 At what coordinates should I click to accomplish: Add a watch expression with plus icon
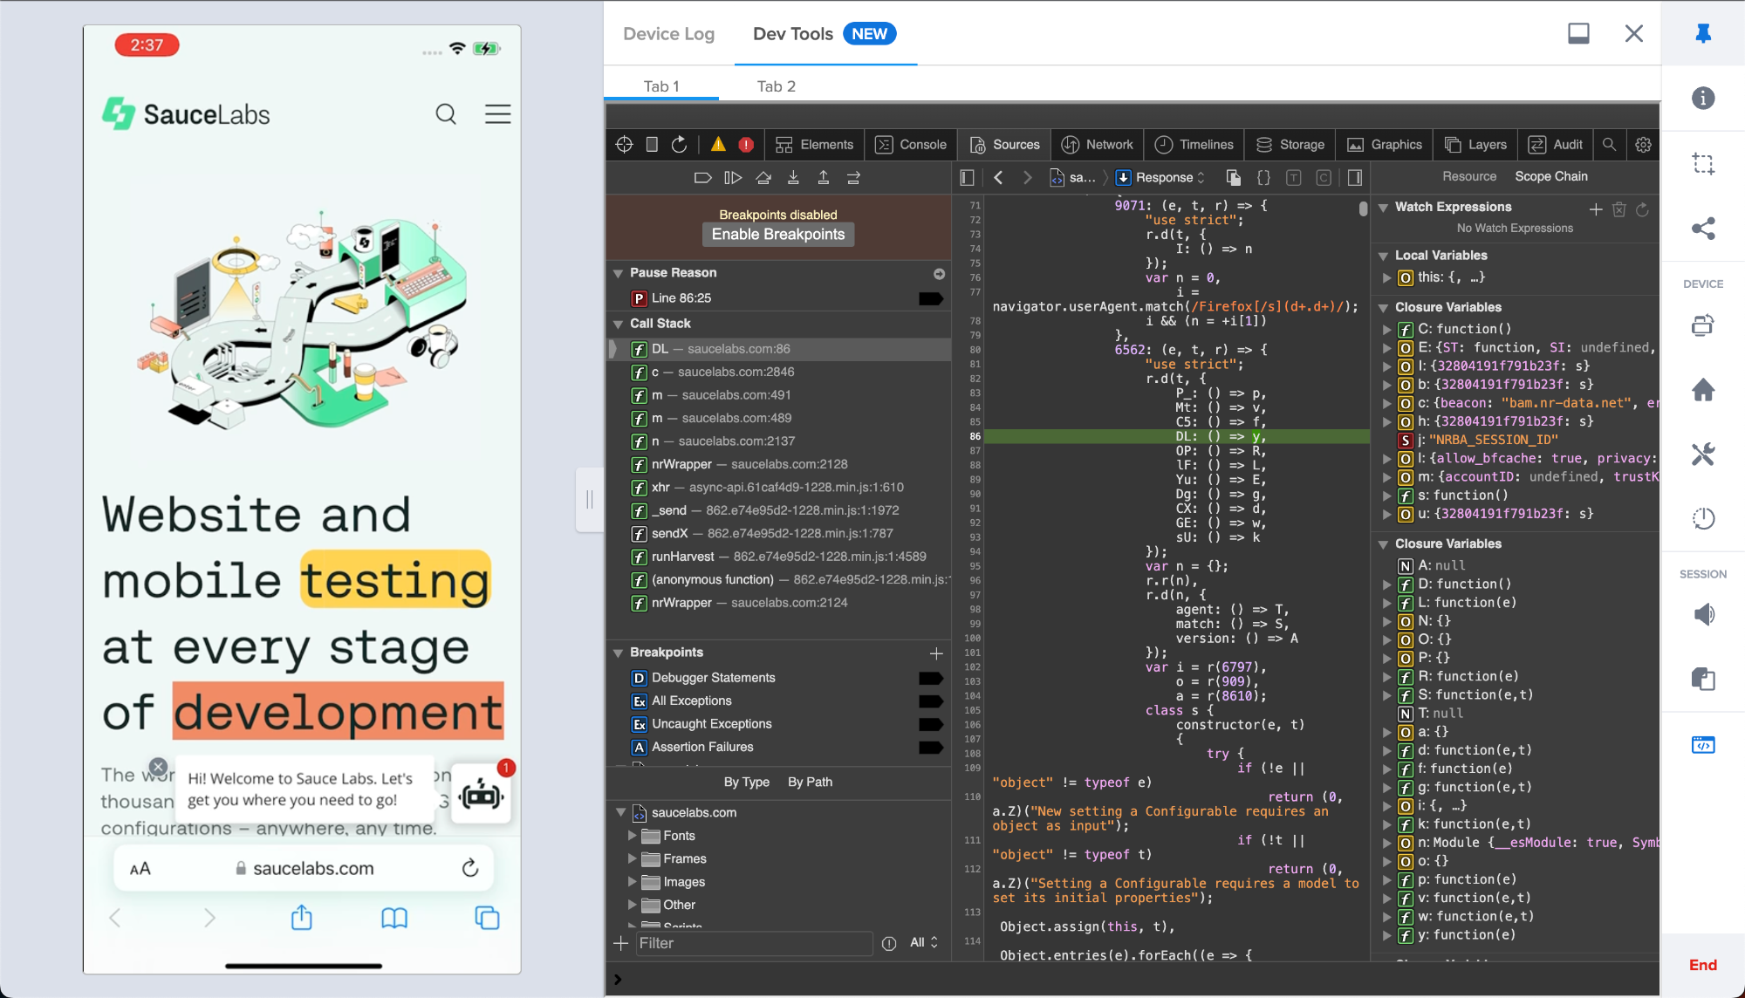point(1596,209)
